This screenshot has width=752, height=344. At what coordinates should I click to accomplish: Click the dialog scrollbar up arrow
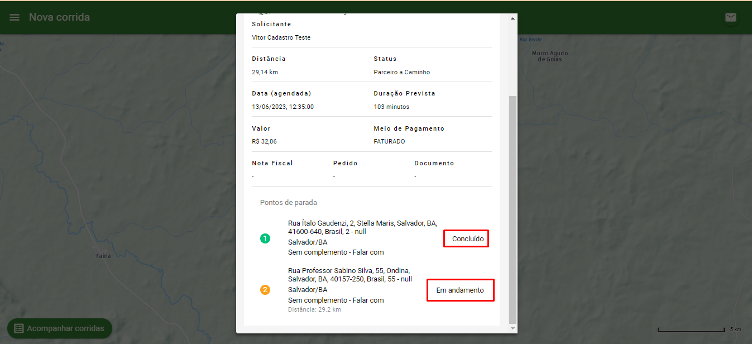(x=513, y=18)
